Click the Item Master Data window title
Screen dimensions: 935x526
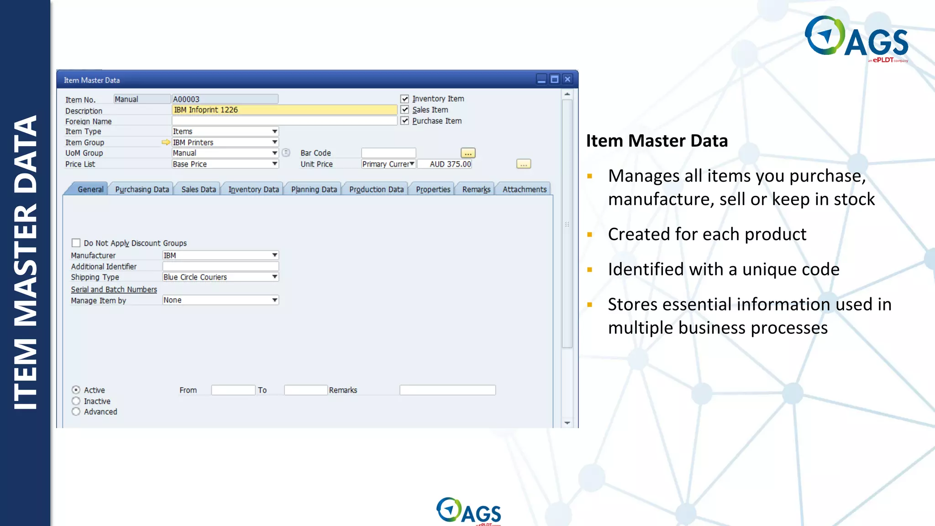(92, 80)
